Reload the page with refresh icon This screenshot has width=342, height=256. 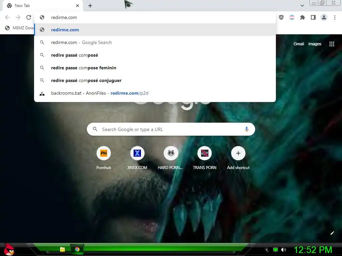point(29,17)
